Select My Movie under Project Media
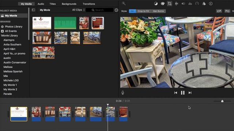Screen dimensions: 234x131 pyautogui.click(x=14, y=16)
